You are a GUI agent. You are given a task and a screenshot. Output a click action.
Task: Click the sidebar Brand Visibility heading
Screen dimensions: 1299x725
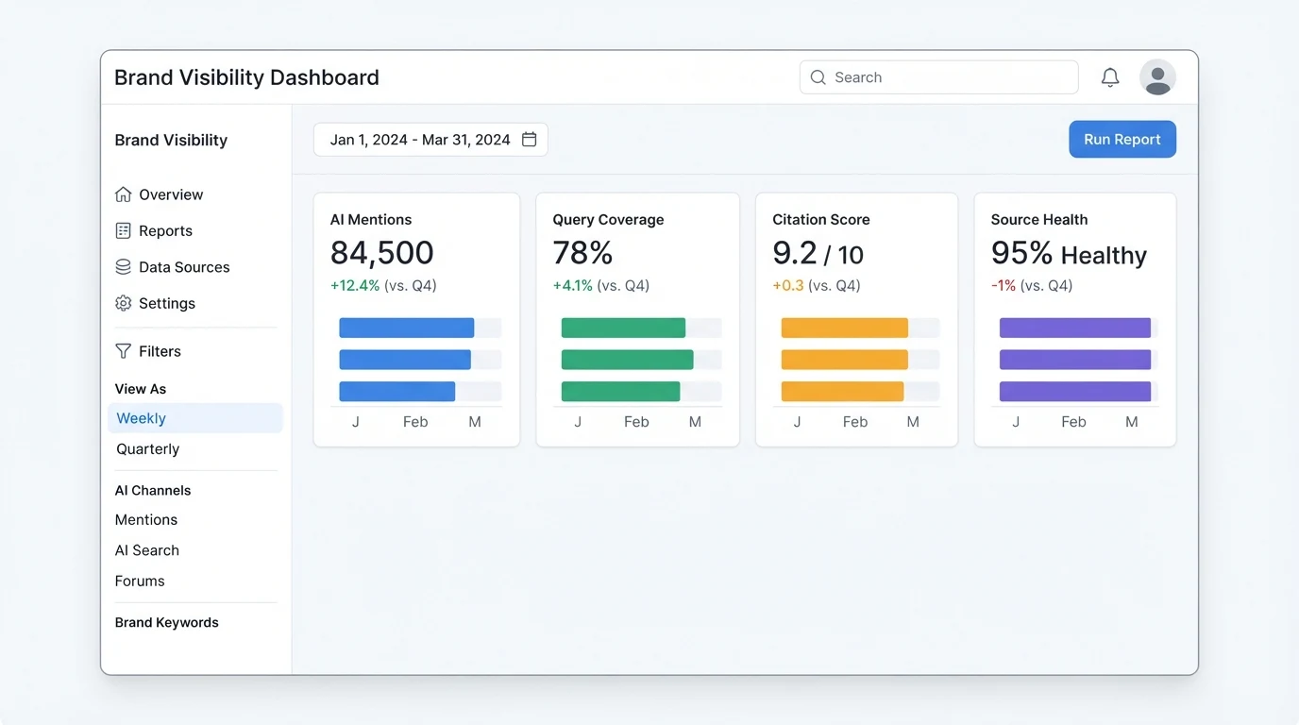[x=171, y=141]
